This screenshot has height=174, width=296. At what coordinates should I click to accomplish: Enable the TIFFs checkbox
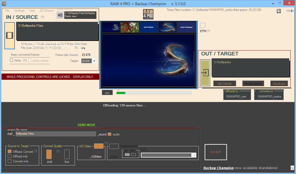tap(11, 60)
